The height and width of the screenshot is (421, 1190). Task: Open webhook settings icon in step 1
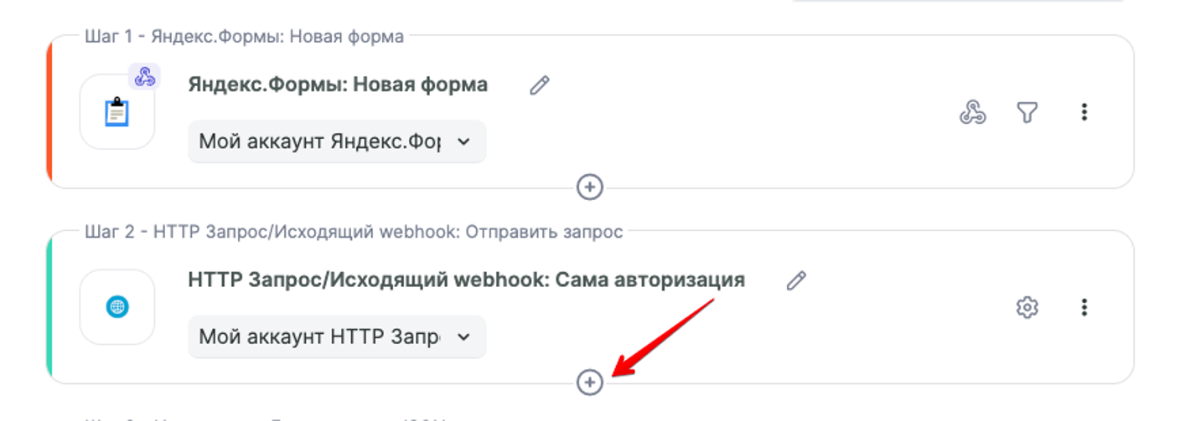point(972,112)
